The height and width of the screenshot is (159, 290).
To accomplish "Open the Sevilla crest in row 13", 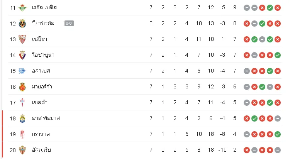I will 22,39.
